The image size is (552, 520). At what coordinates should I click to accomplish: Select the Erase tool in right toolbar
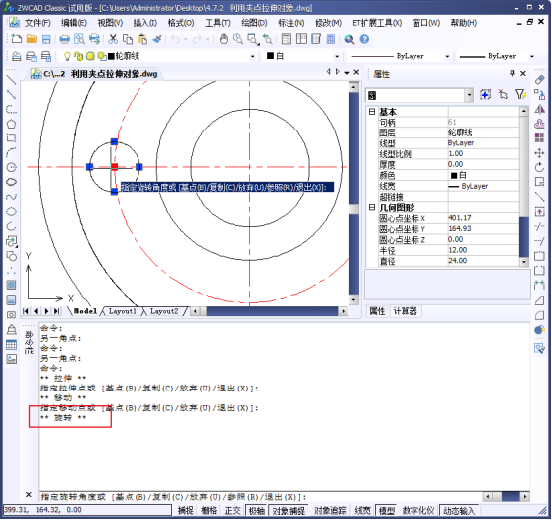pos(539,80)
